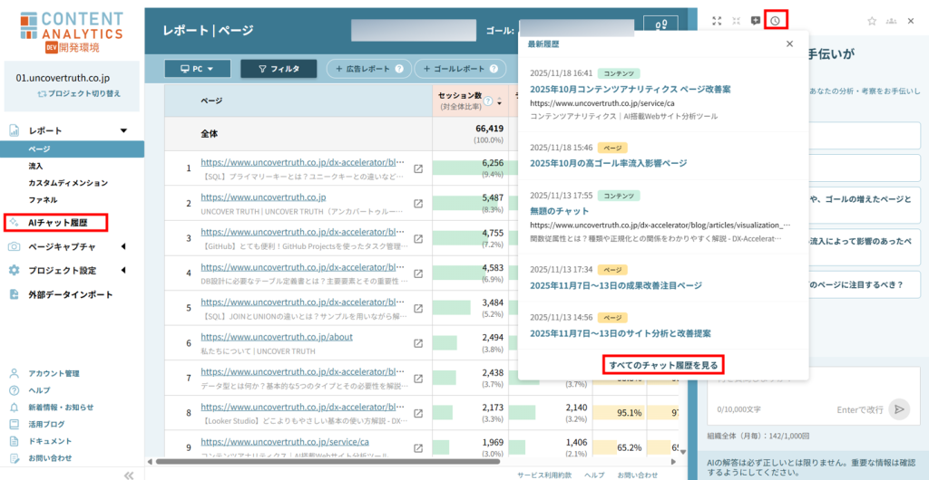Collapse the レポート menu section
Viewport: 929px width, 480px height.
123,130
